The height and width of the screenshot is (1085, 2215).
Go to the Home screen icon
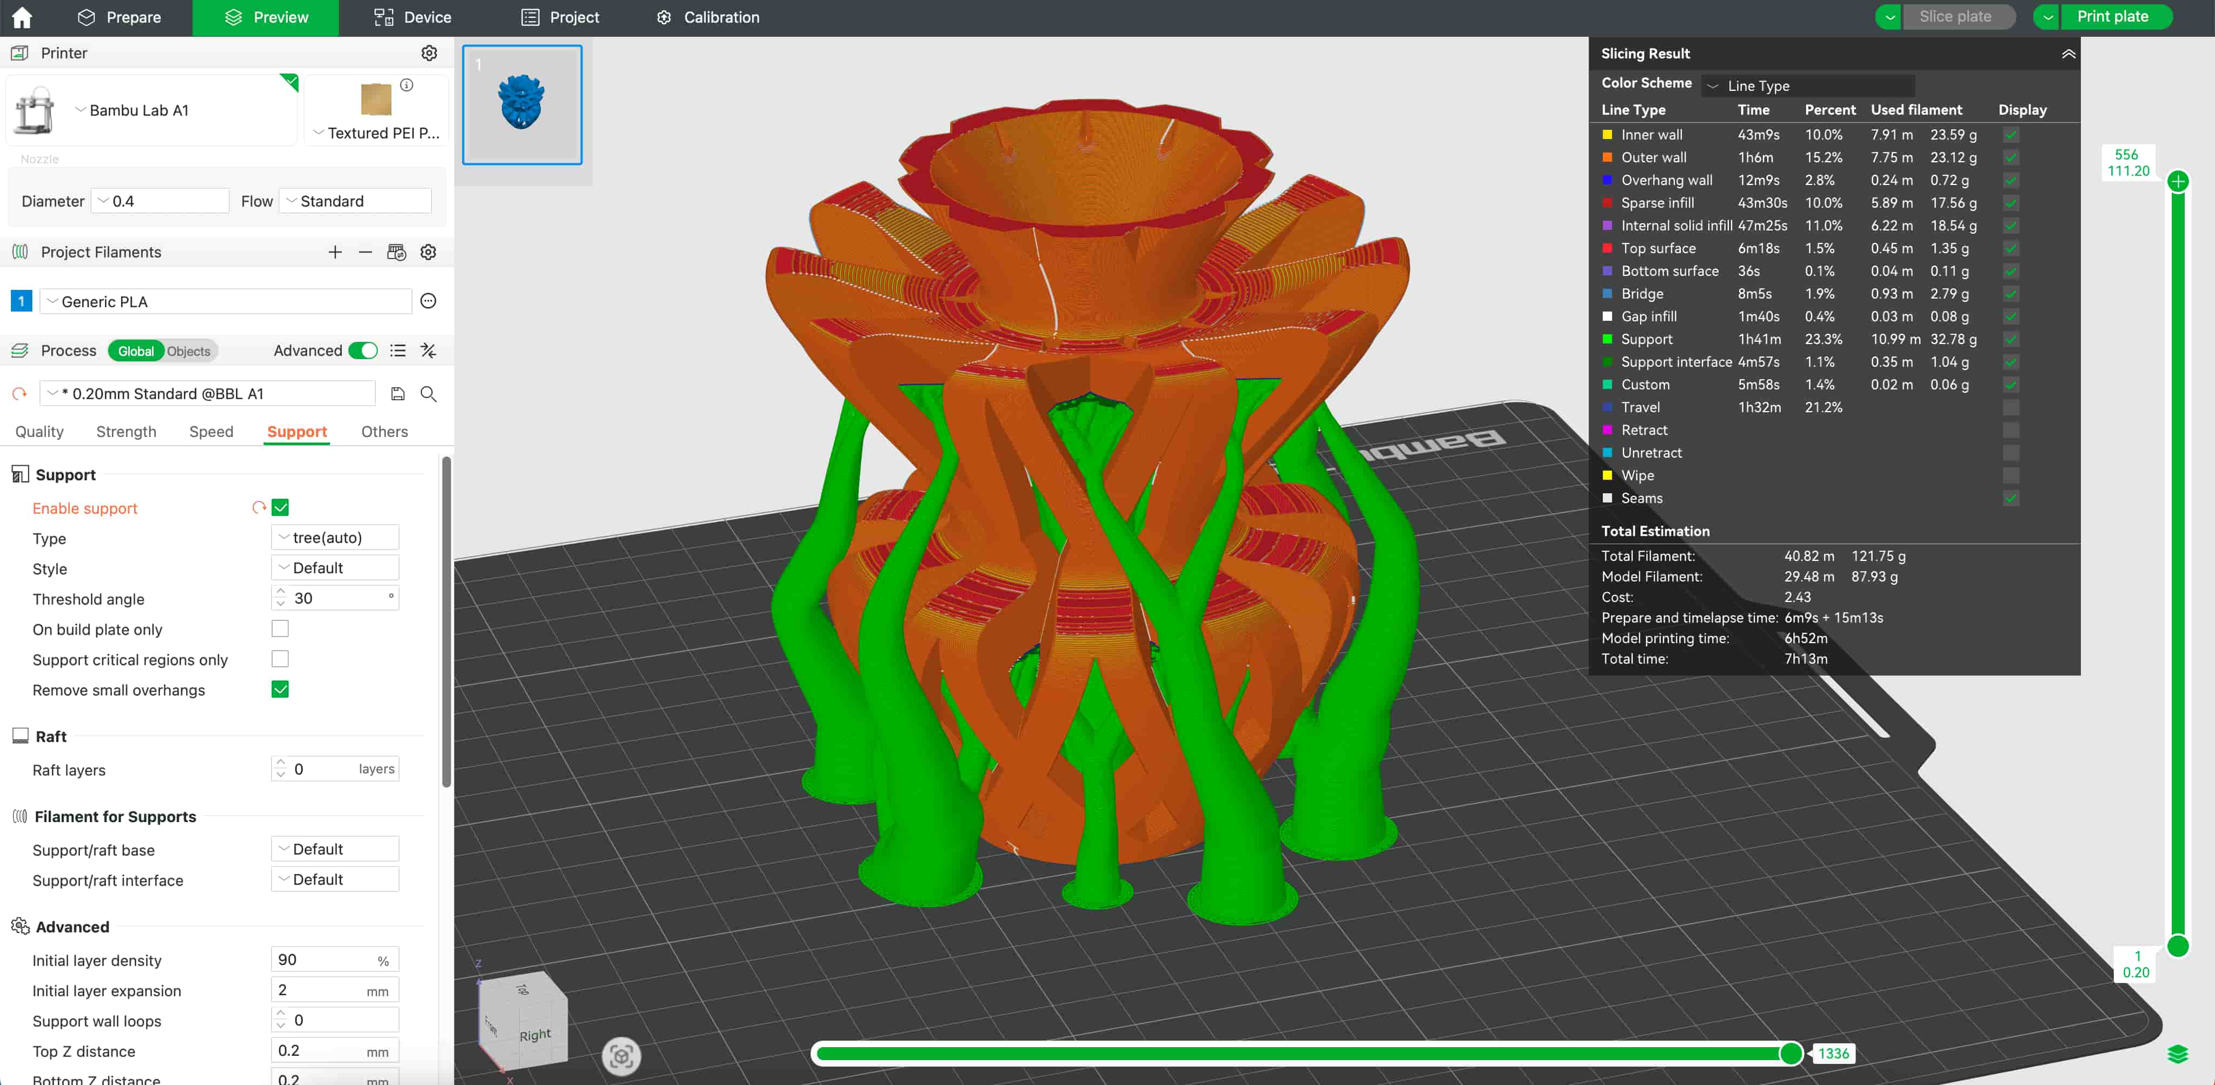coord(22,17)
